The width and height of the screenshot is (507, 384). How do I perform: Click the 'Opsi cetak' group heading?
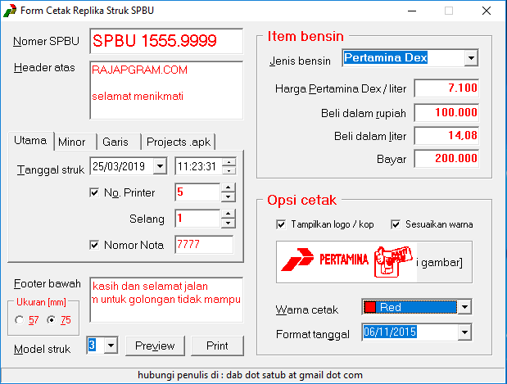coord(301,200)
